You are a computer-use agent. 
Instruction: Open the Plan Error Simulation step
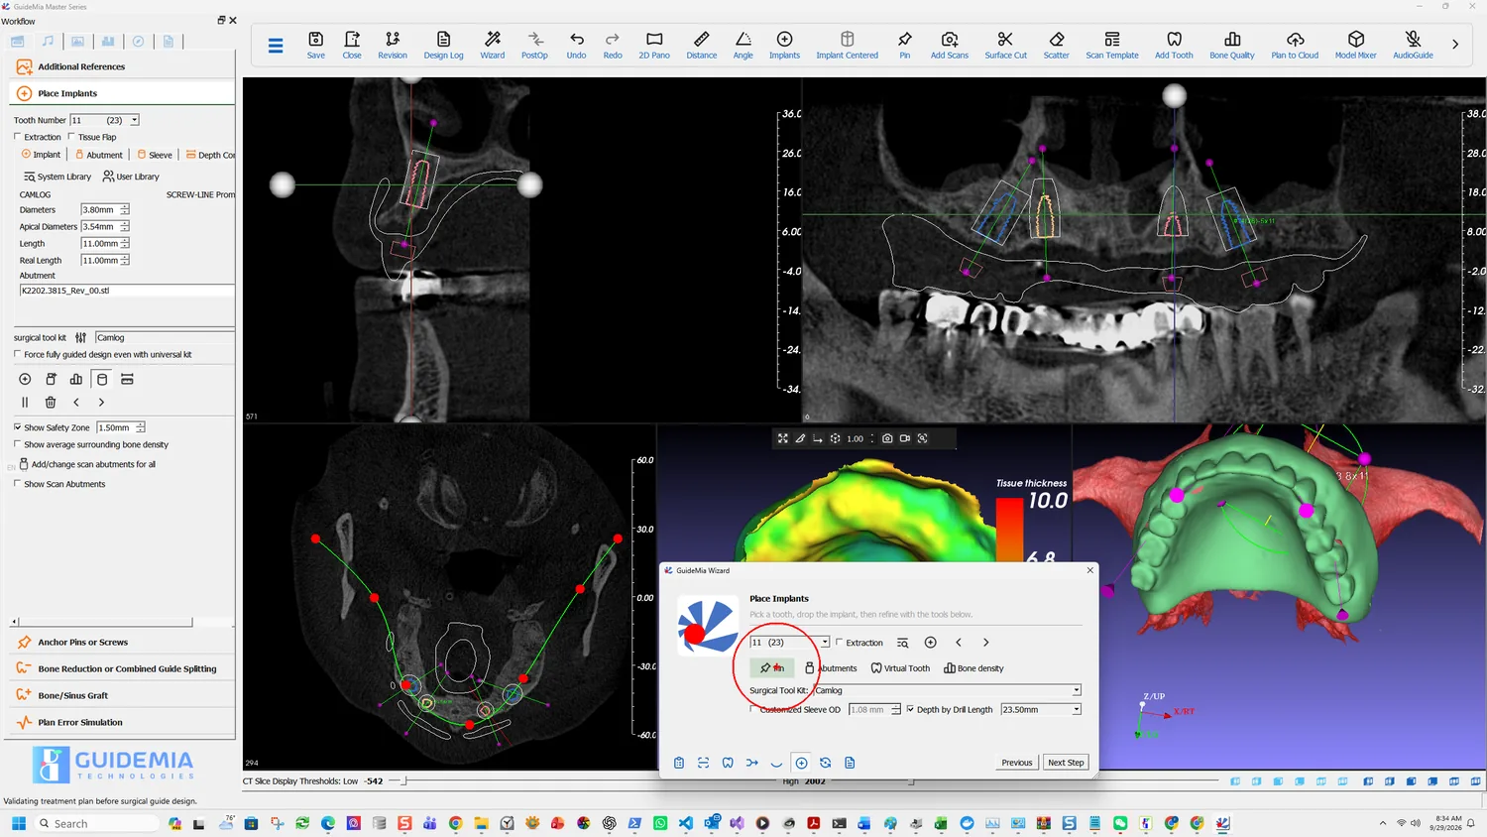[x=122, y=723]
